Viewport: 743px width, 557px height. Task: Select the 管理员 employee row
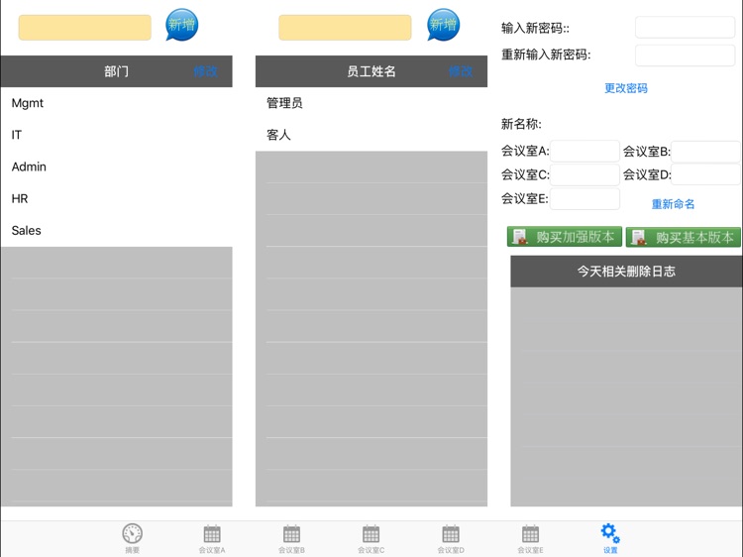(x=371, y=103)
